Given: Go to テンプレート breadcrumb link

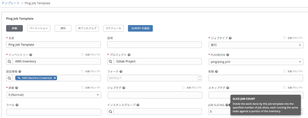Looking at the screenshot, I should pos(11,3).
